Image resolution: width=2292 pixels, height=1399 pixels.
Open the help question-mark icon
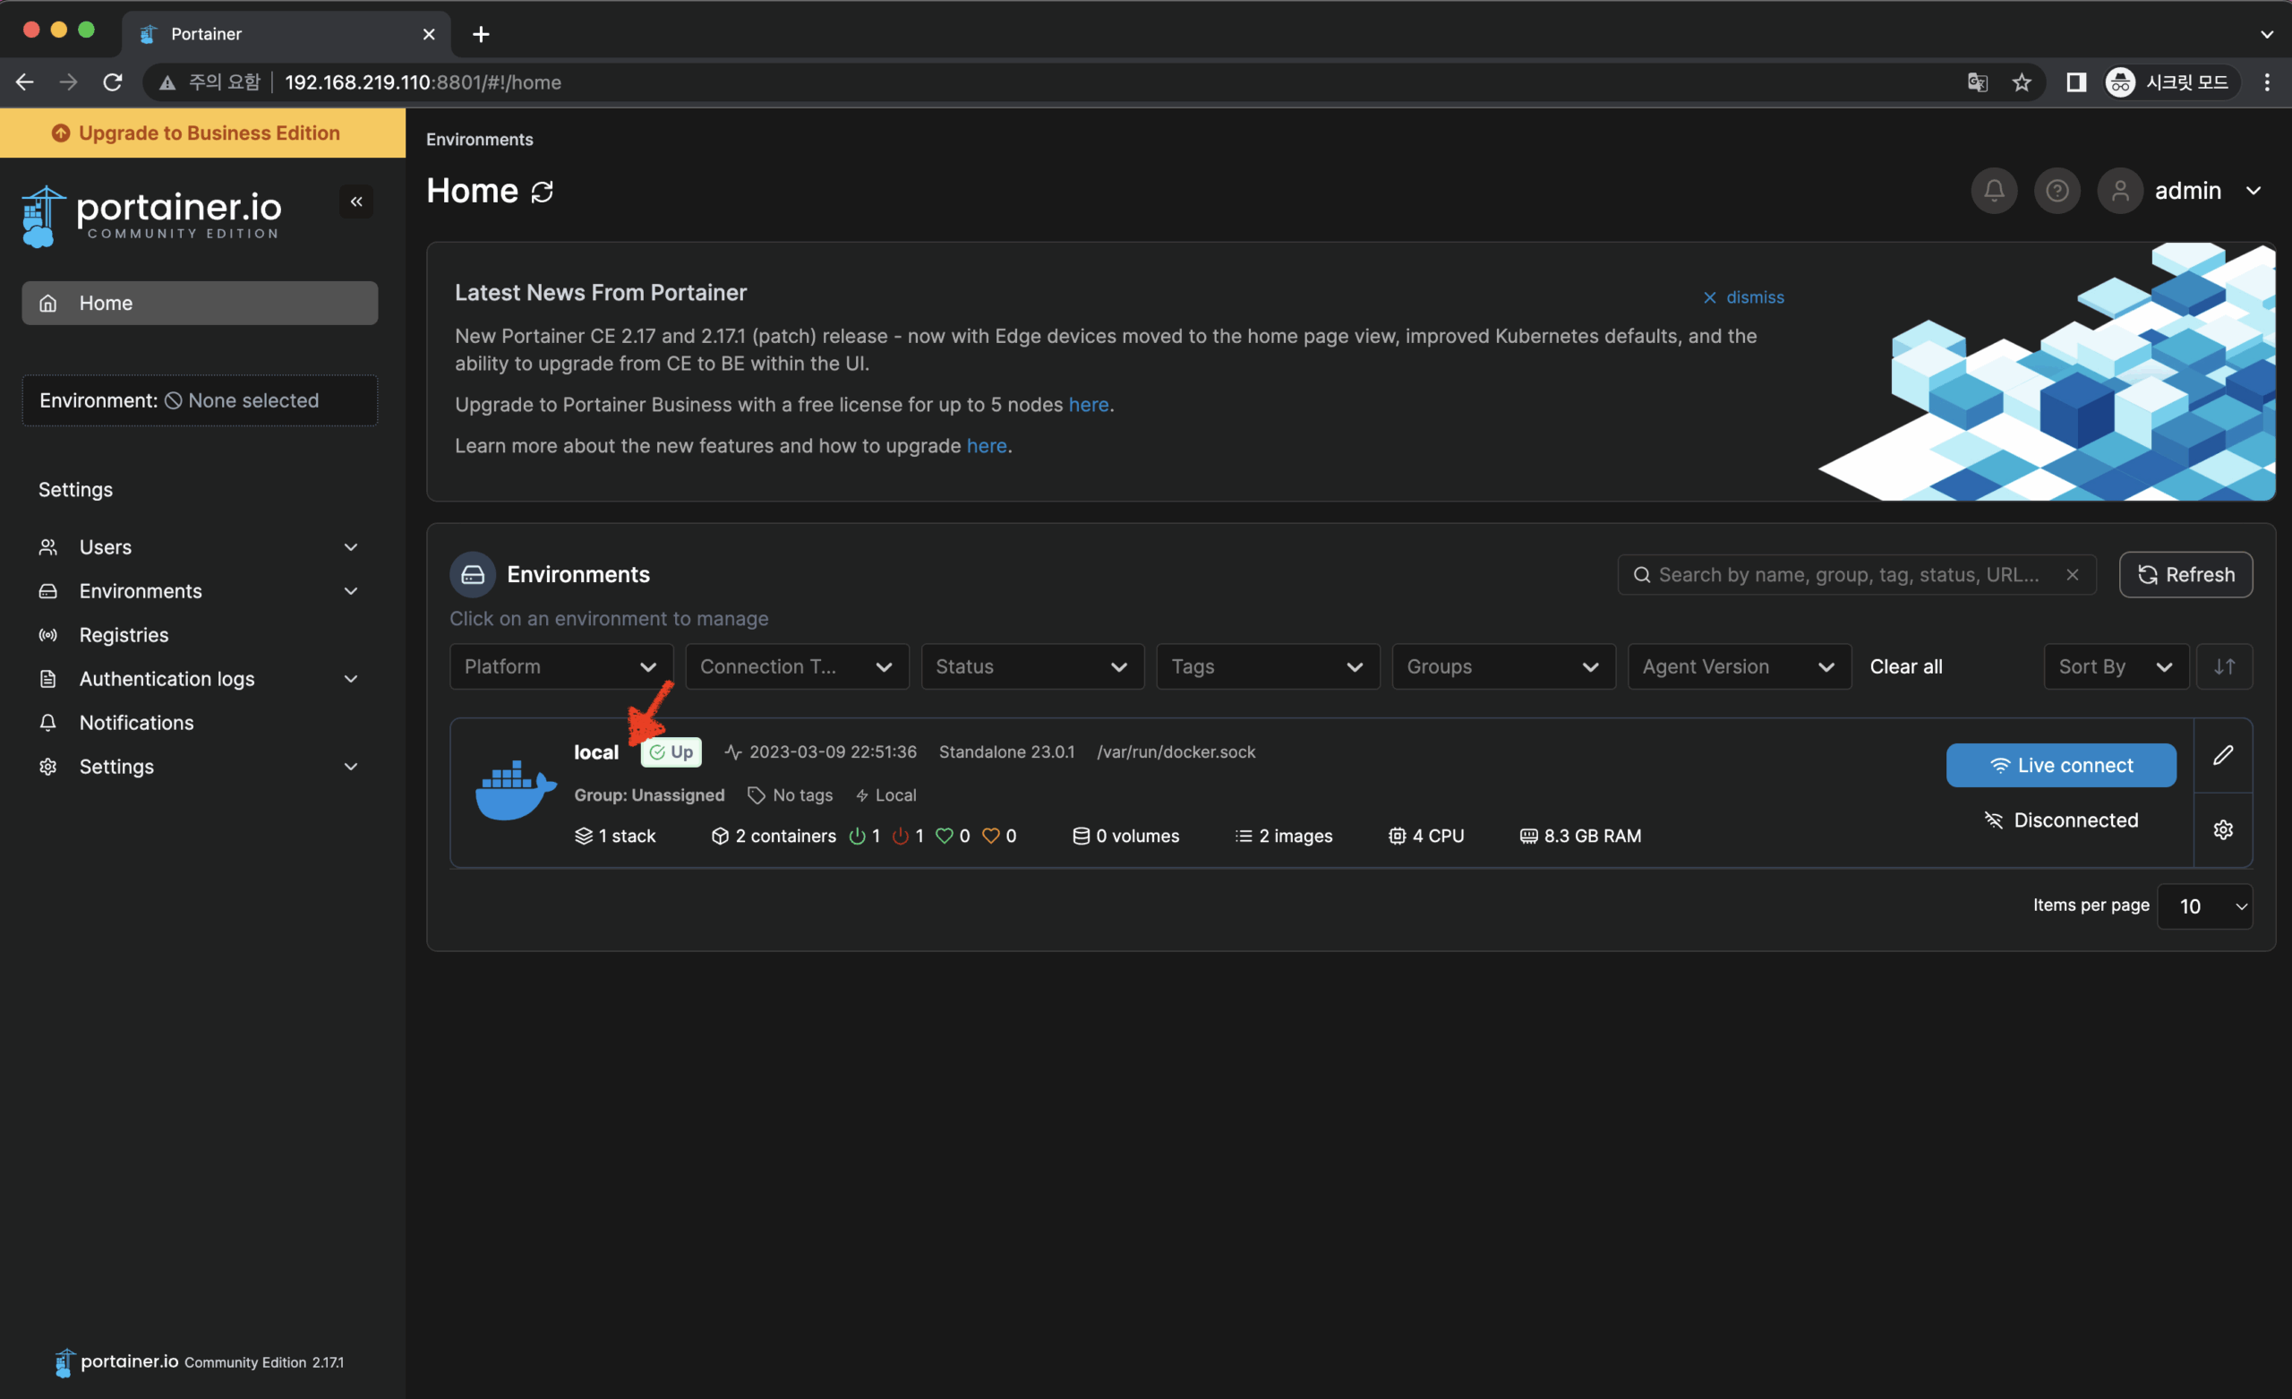coord(2057,191)
